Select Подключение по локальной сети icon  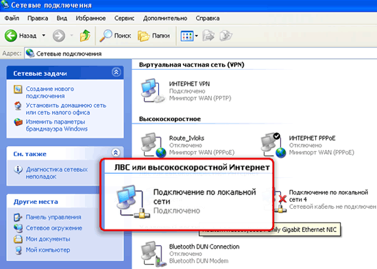[132, 201]
